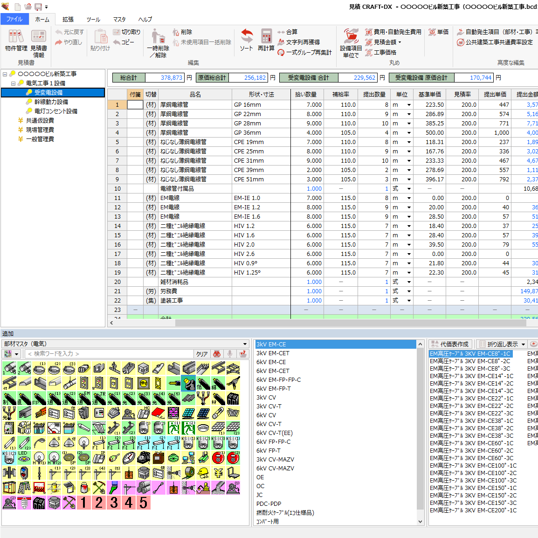538x538 pixels.
Task: Open the 折り返し表示 dropdown arrow
Action: point(524,345)
